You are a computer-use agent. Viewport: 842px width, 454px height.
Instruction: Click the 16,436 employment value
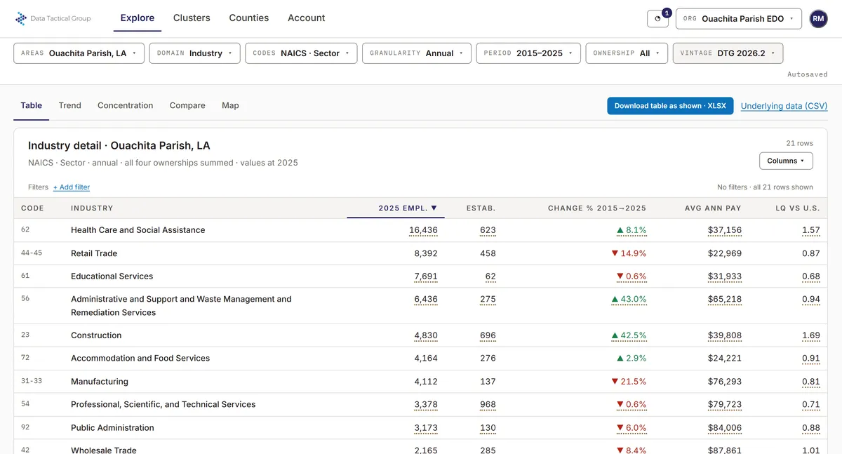[423, 230]
